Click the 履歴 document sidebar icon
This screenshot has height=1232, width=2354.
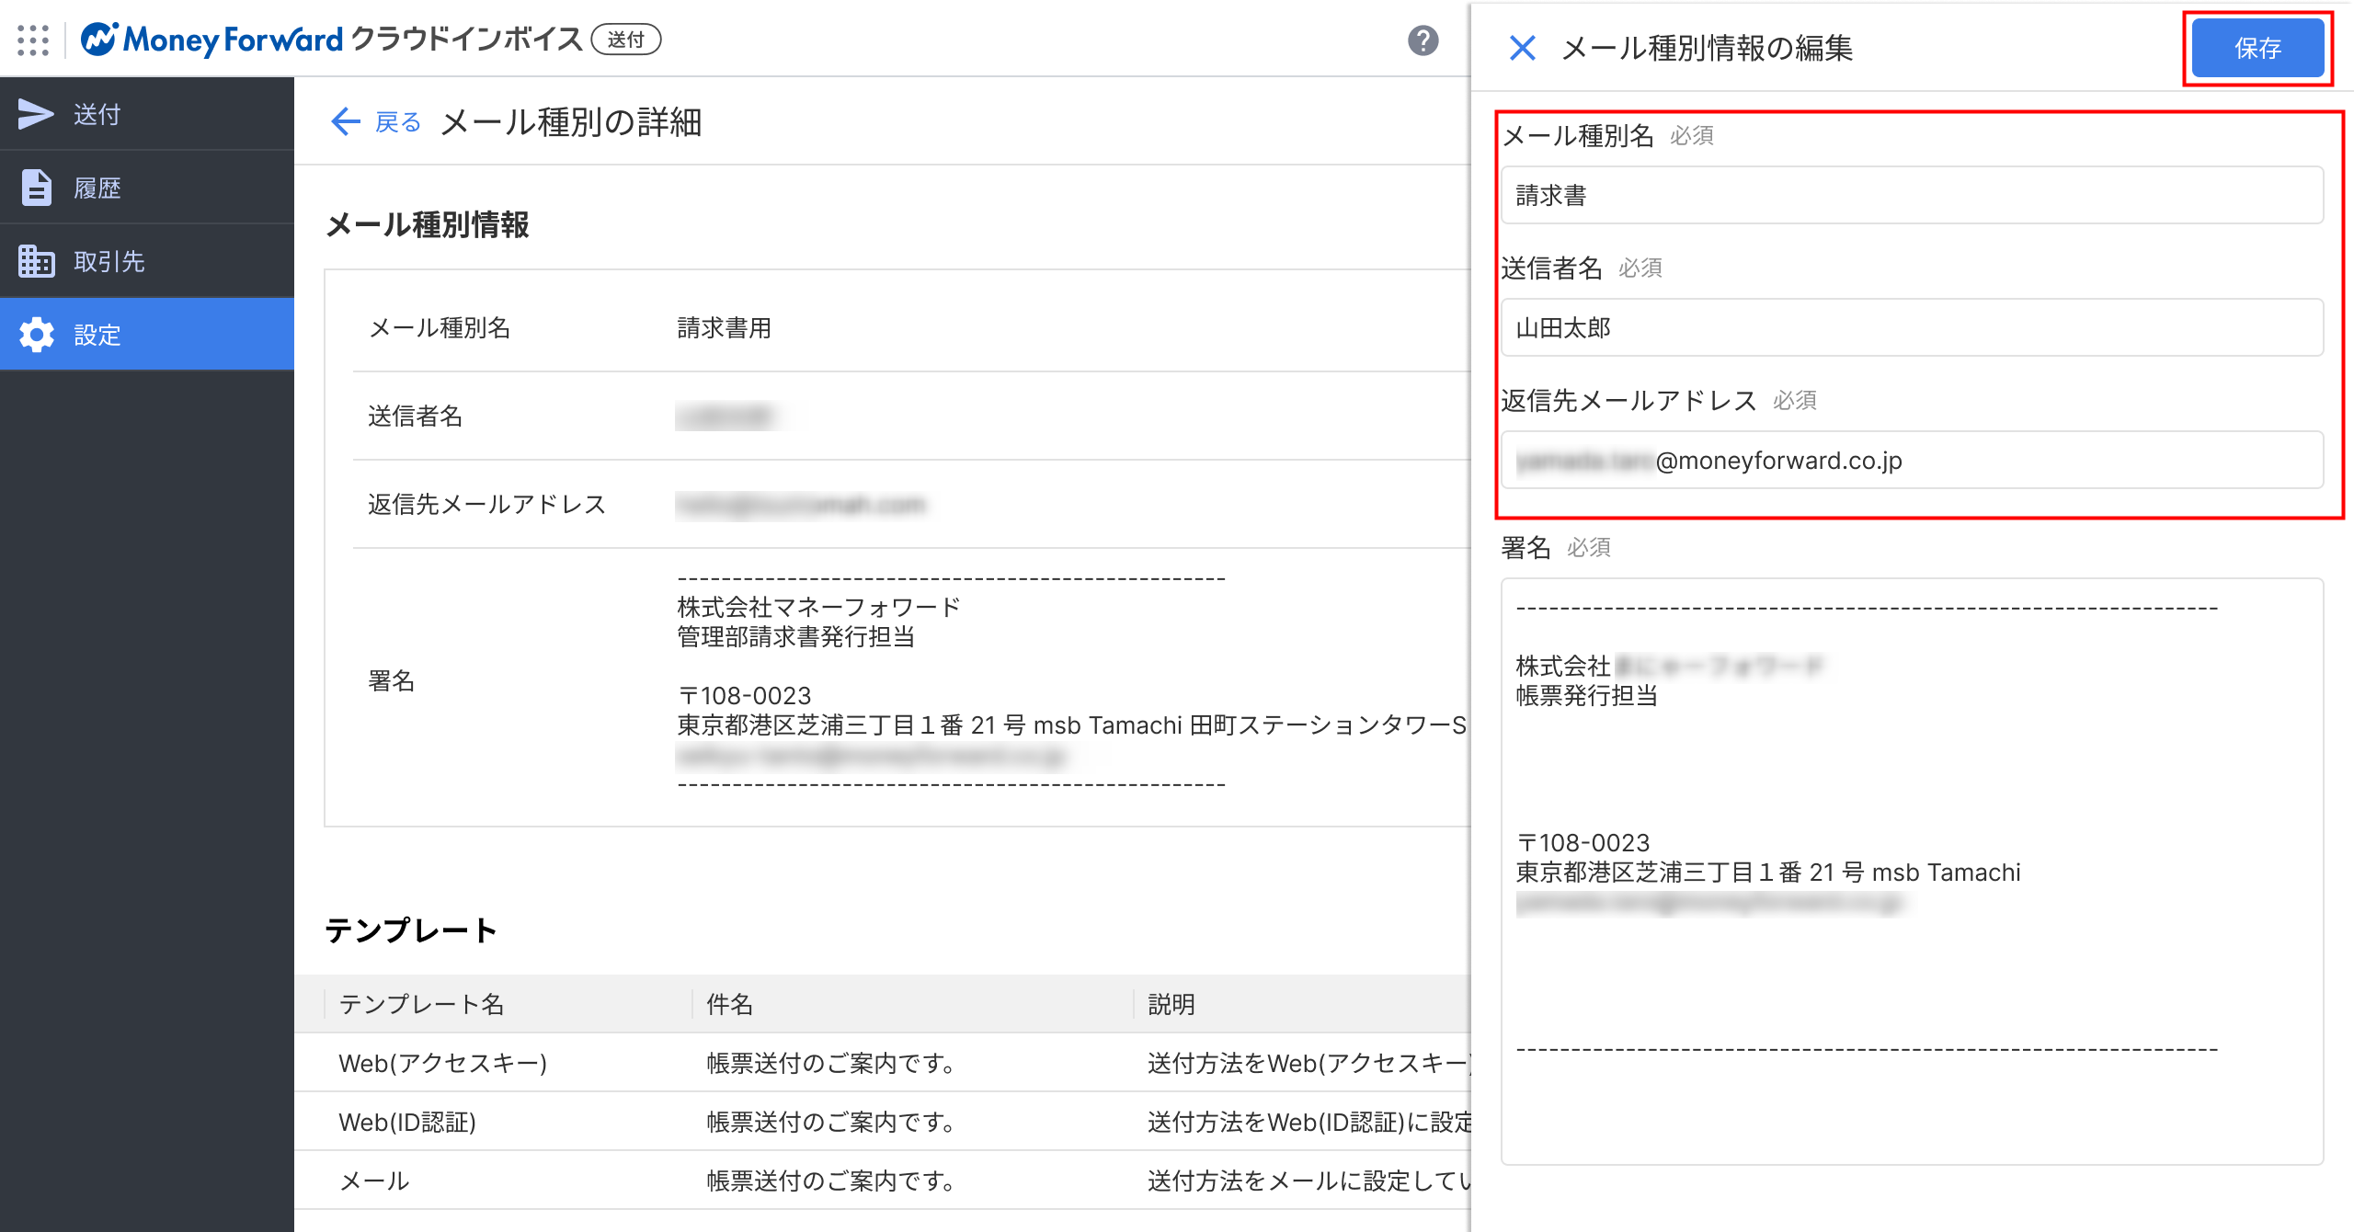pos(36,188)
